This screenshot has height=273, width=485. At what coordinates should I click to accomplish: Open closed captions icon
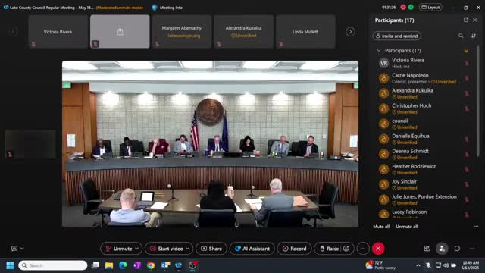pyautogui.click(x=14, y=248)
